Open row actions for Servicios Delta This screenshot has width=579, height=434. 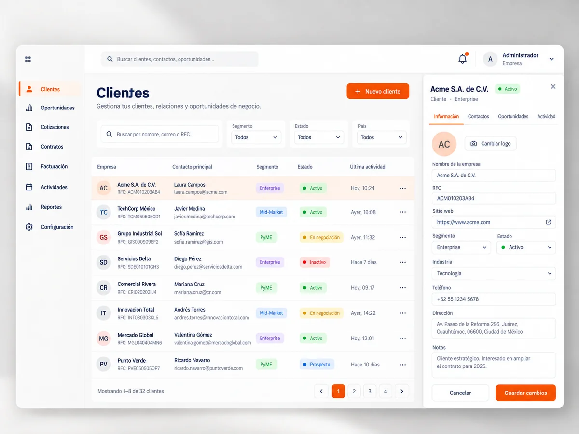(x=403, y=262)
